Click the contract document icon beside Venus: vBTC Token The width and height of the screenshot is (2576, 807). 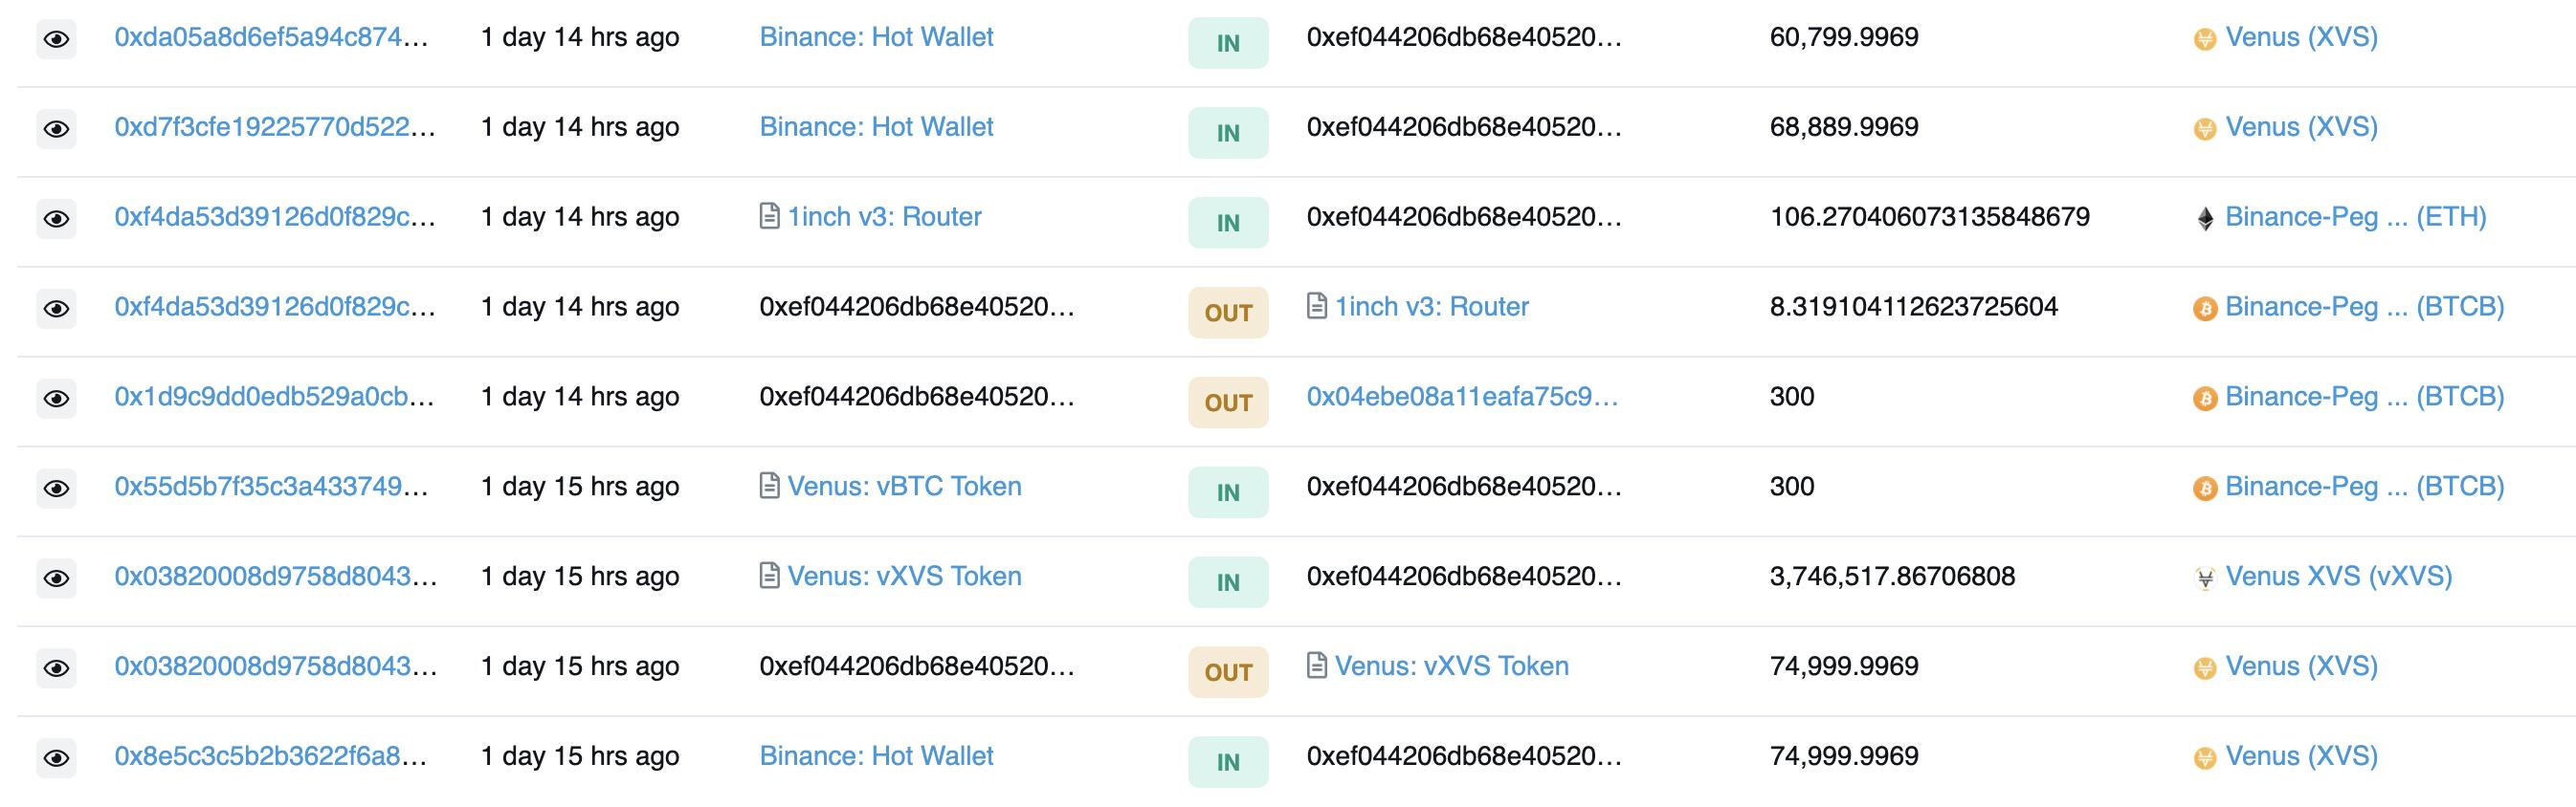point(769,487)
